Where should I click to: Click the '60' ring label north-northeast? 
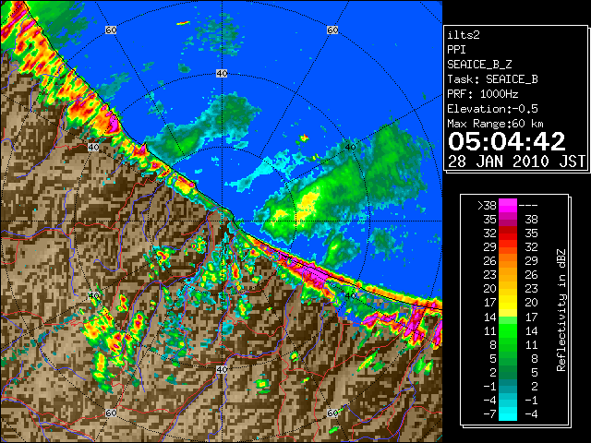pos(332,30)
